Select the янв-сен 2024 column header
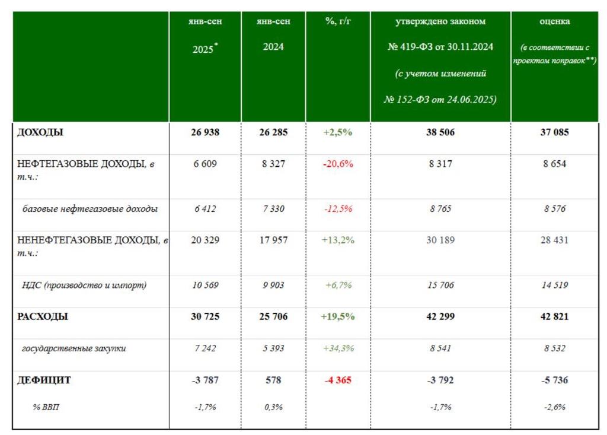The height and width of the screenshot is (435, 607). pos(273,34)
